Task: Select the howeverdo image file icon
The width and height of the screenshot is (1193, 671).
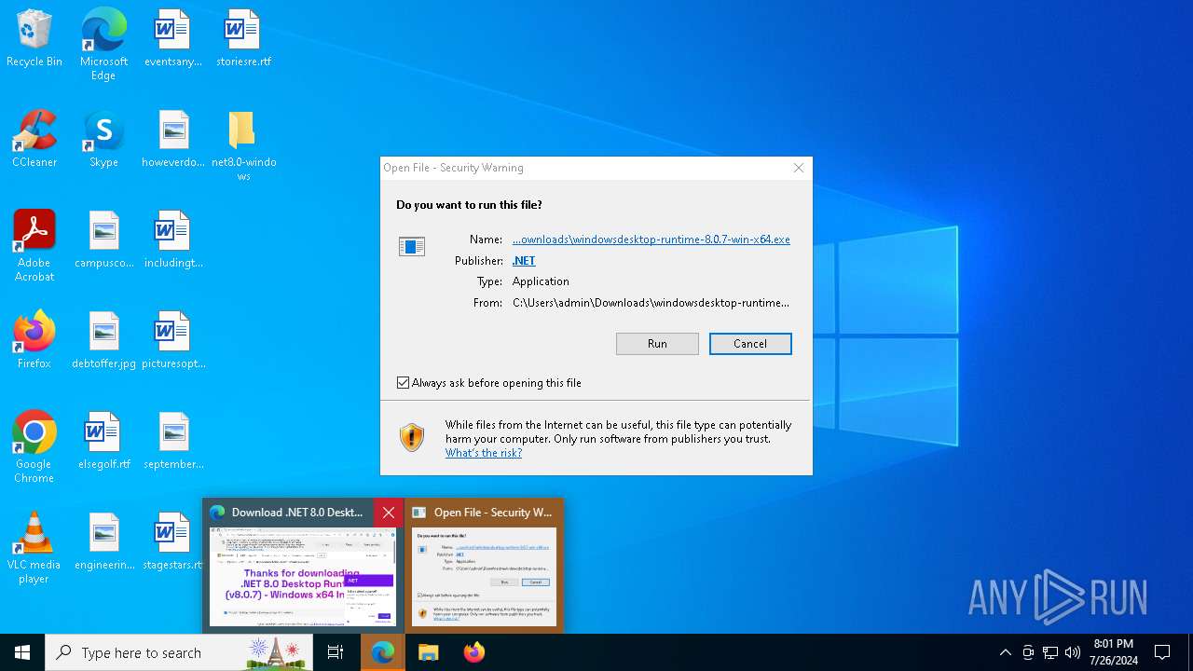Action: (173, 140)
